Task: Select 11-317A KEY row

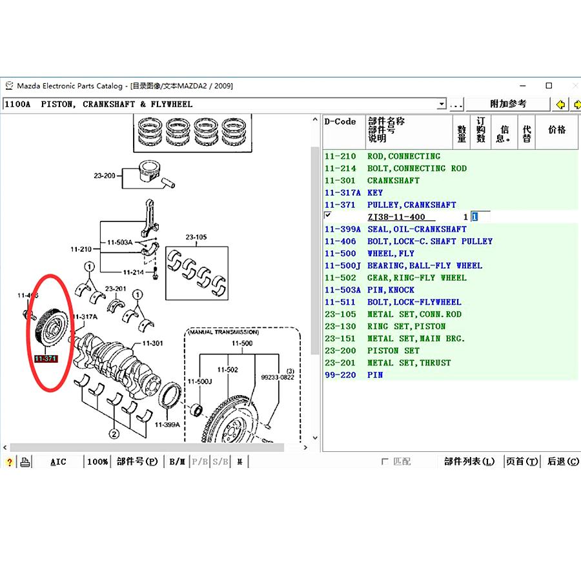Action: 451,192
